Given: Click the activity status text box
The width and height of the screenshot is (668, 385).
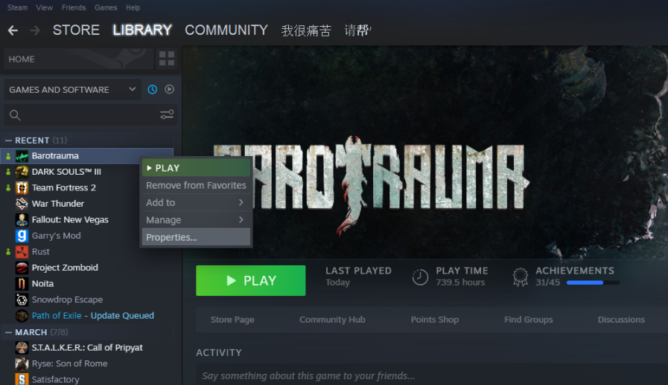Looking at the screenshot, I should 432,375.
